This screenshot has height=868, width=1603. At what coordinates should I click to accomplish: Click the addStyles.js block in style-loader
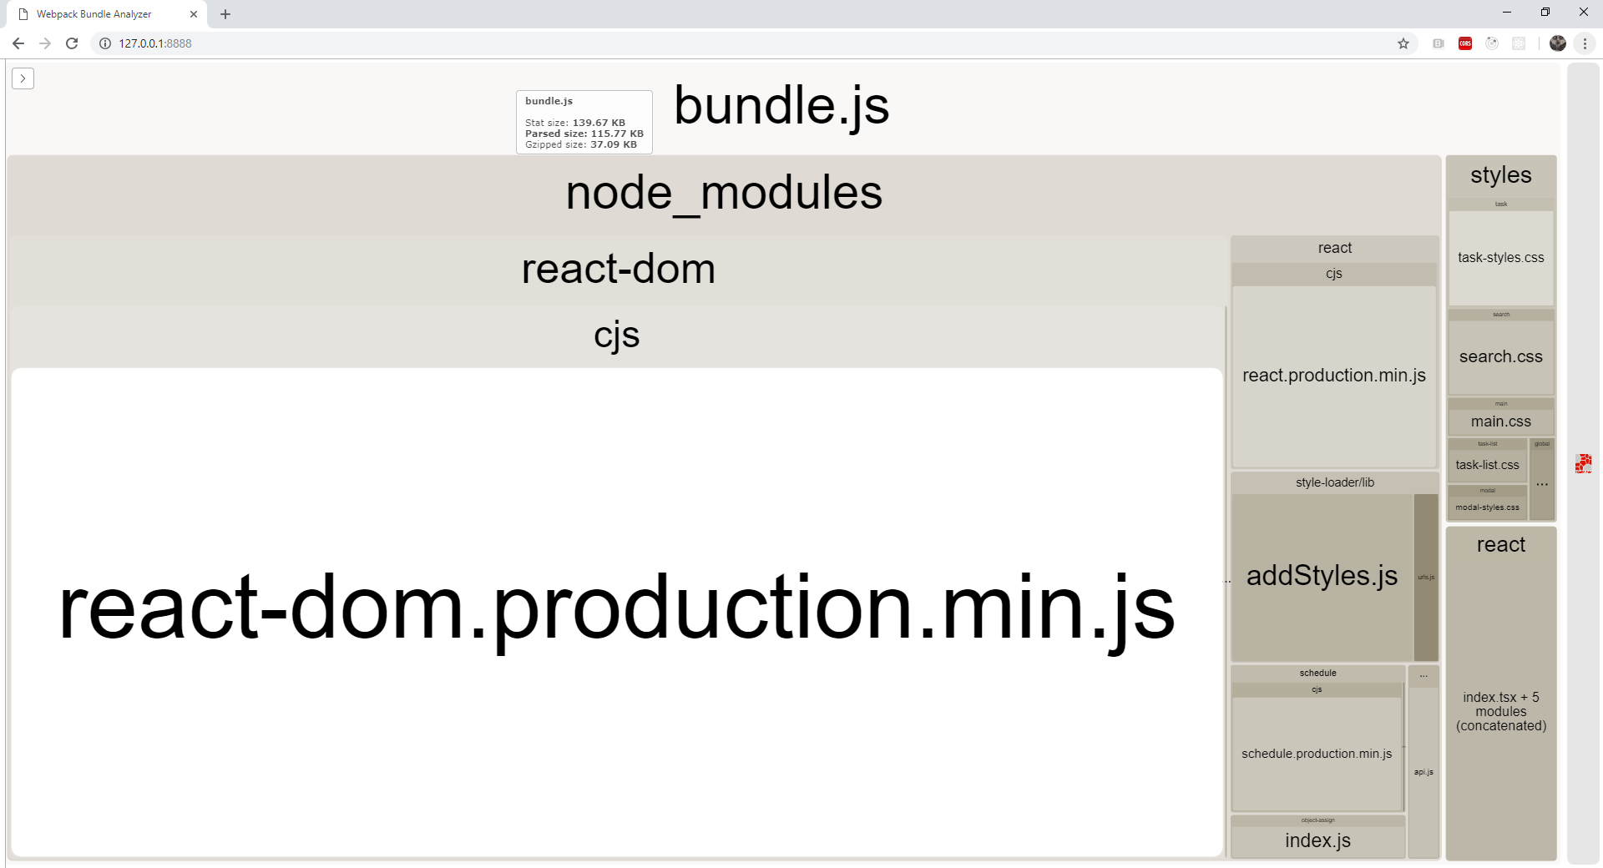click(1321, 576)
